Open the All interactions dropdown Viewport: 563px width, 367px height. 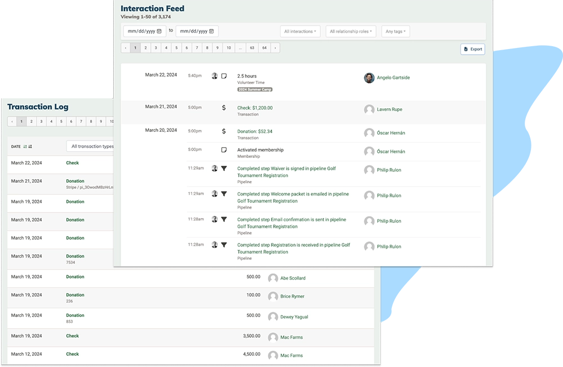tap(300, 31)
